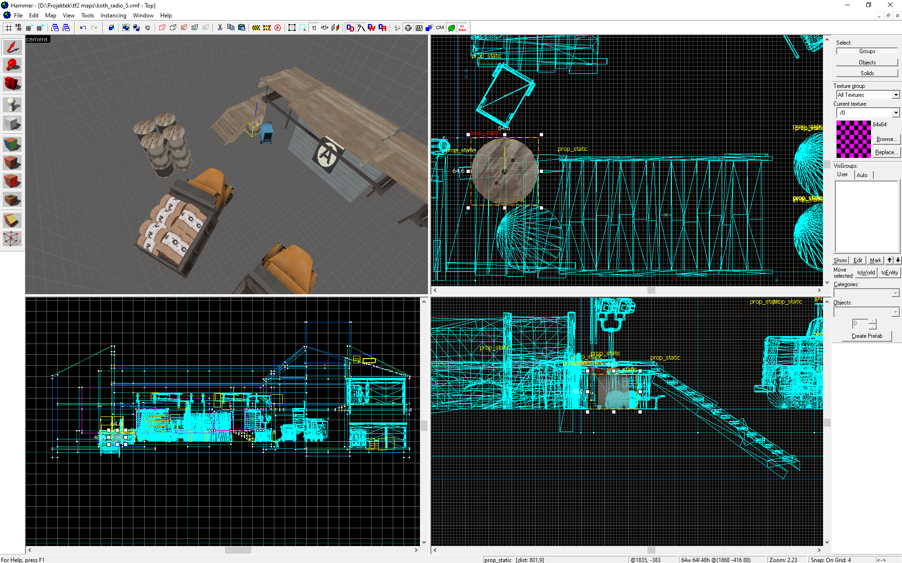Image resolution: width=902 pixels, height=563 pixels.
Task: Click the Replace... texture button
Action: pos(886,152)
